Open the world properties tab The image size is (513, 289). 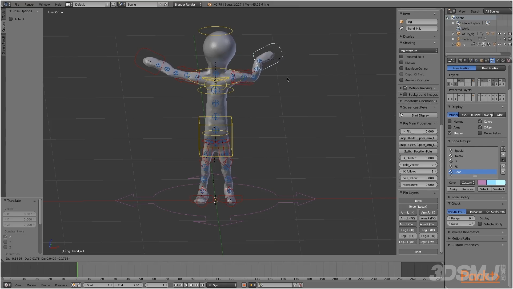point(476,61)
